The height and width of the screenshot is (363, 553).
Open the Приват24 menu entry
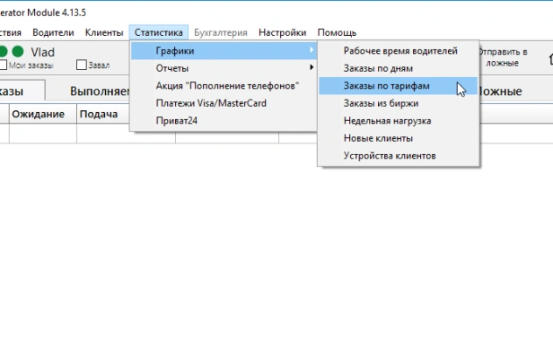(175, 120)
